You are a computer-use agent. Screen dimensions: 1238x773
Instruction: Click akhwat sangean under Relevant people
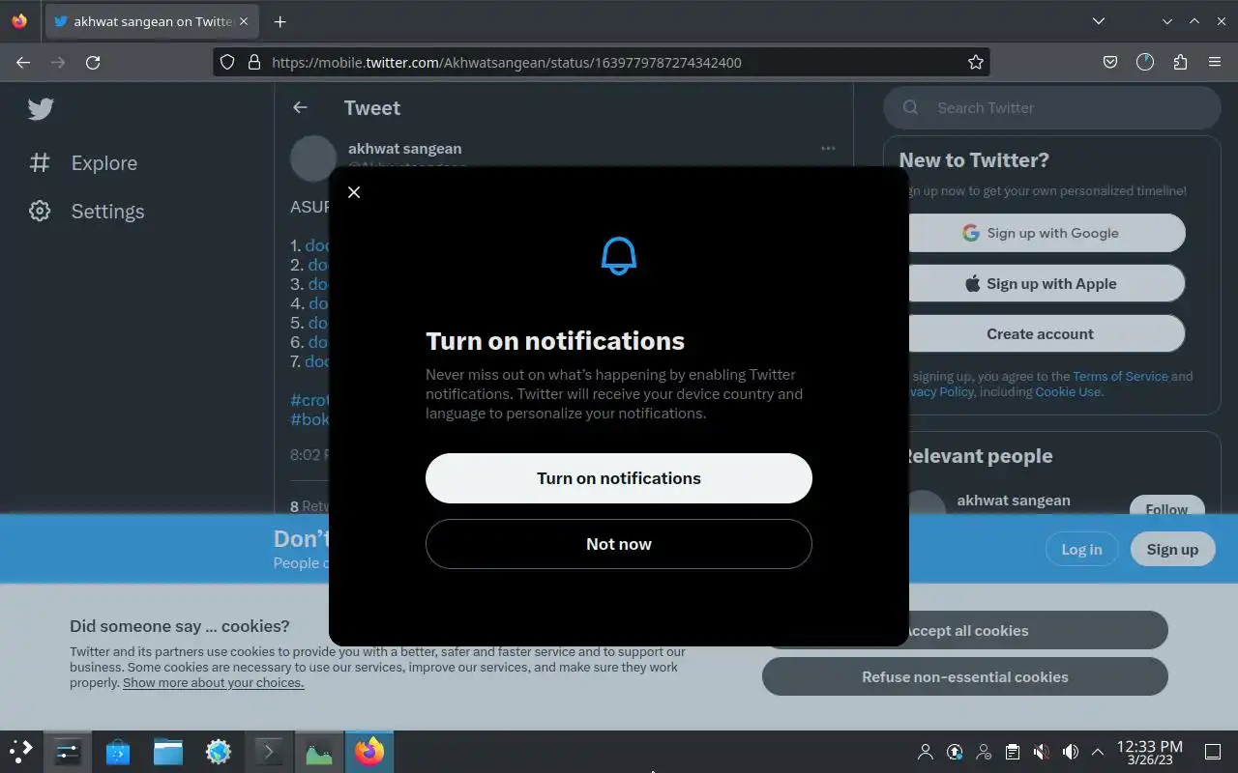(x=1014, y=501)
